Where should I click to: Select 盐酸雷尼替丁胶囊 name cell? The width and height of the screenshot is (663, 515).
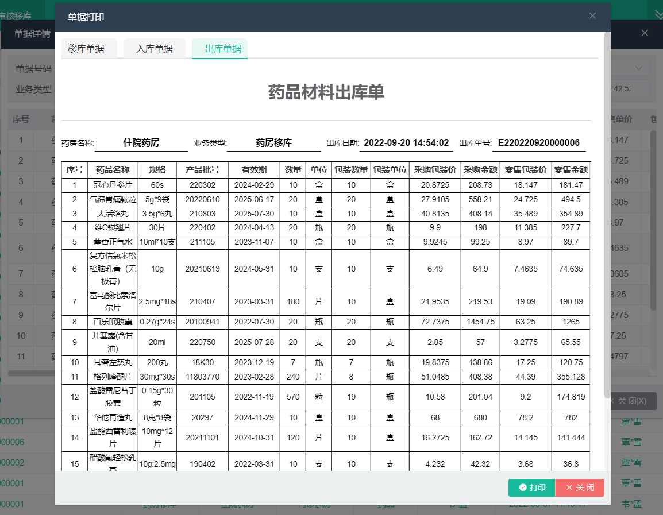tap(113, 397)
